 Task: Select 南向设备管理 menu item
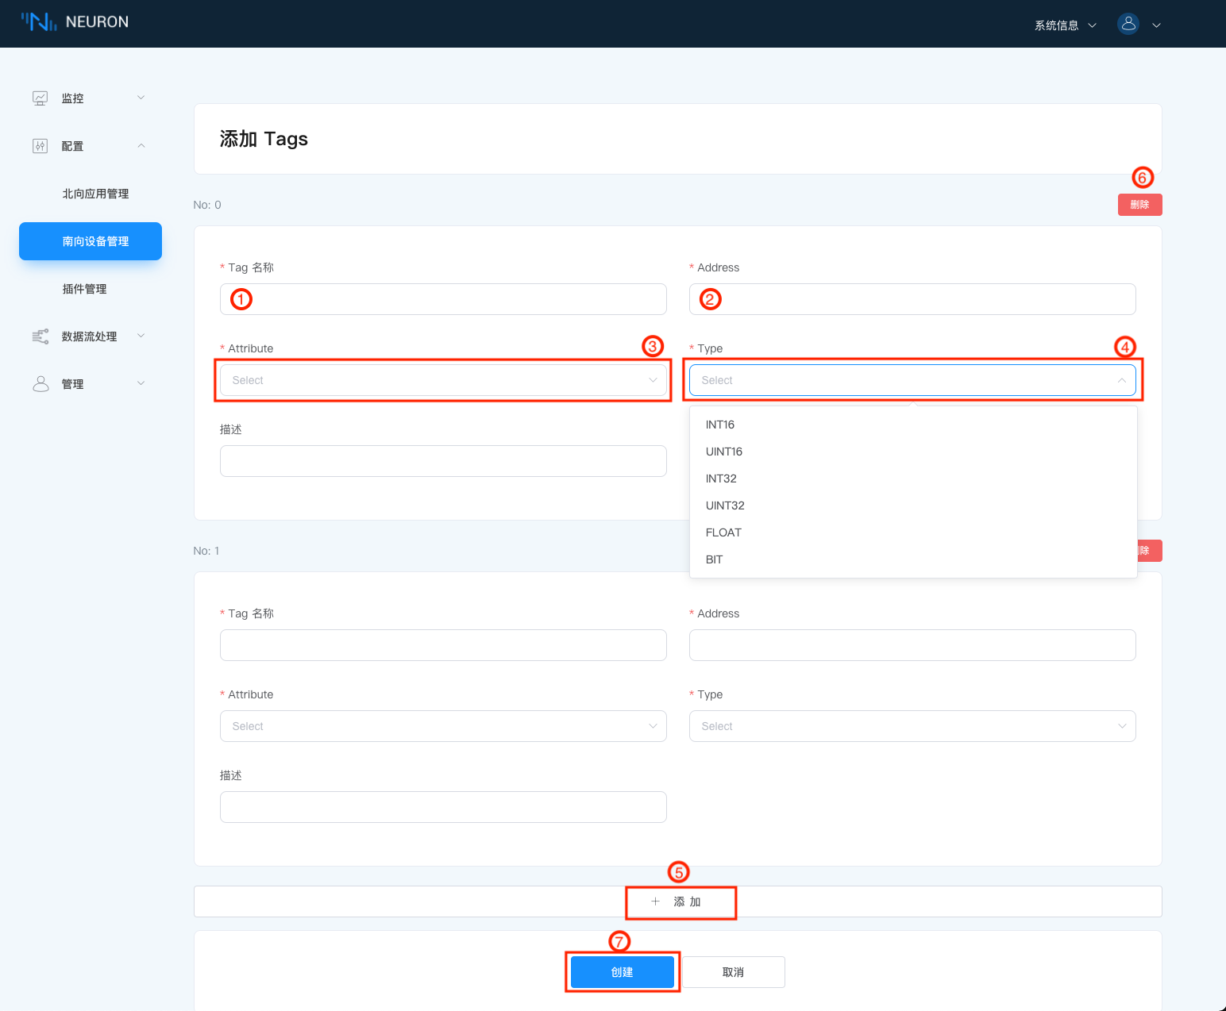[91, 241]
